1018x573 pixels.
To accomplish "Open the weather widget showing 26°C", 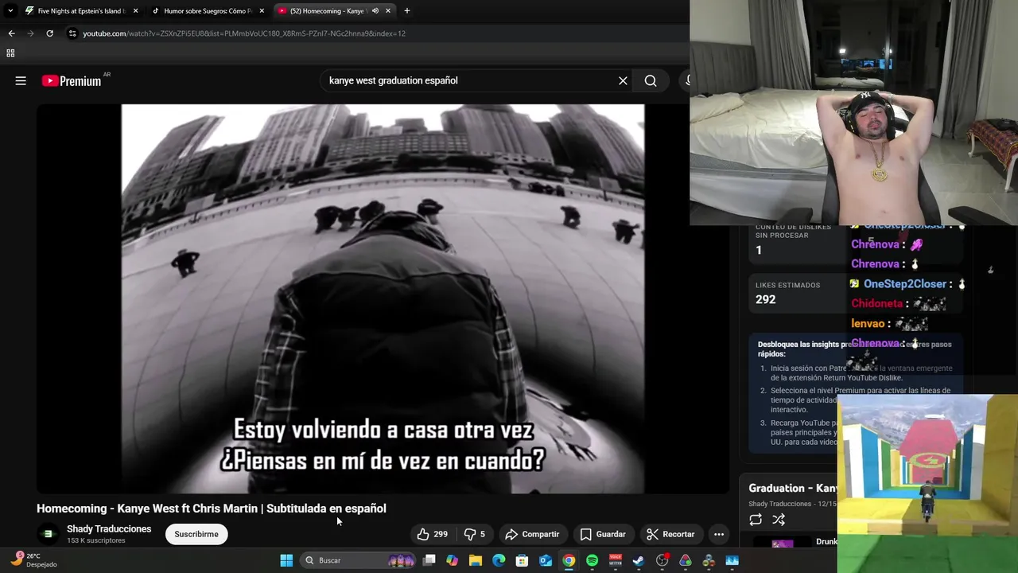I will (x=33, y=560).
